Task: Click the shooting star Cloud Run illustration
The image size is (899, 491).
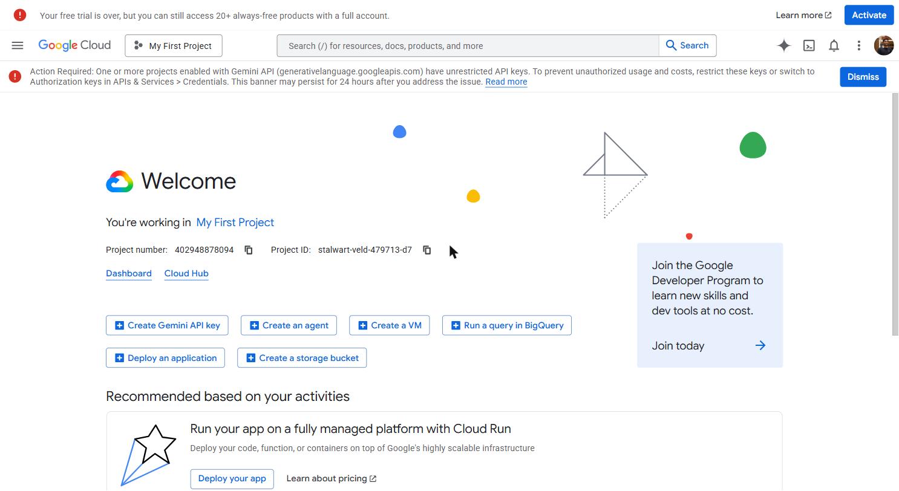Action: tap(148, 455)
